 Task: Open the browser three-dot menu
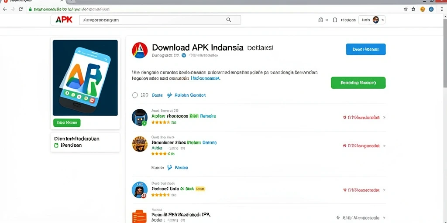pos(442,9)
